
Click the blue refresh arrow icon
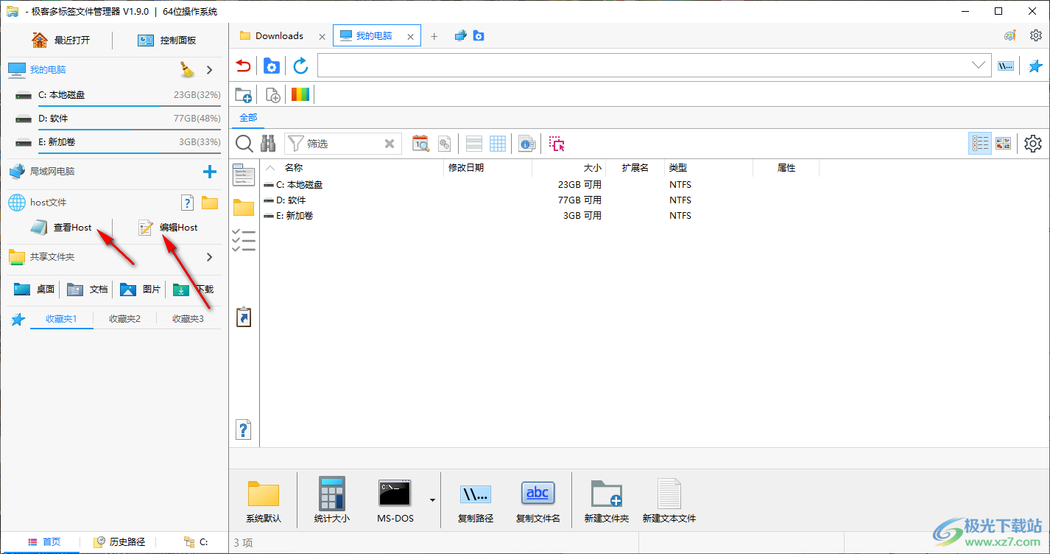(300, 66)
